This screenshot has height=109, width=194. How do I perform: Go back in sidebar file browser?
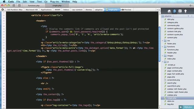pos(188,16)
